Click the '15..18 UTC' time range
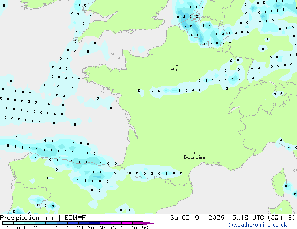Viewport: 297px width, 229px height. click(x=246, y=218)
